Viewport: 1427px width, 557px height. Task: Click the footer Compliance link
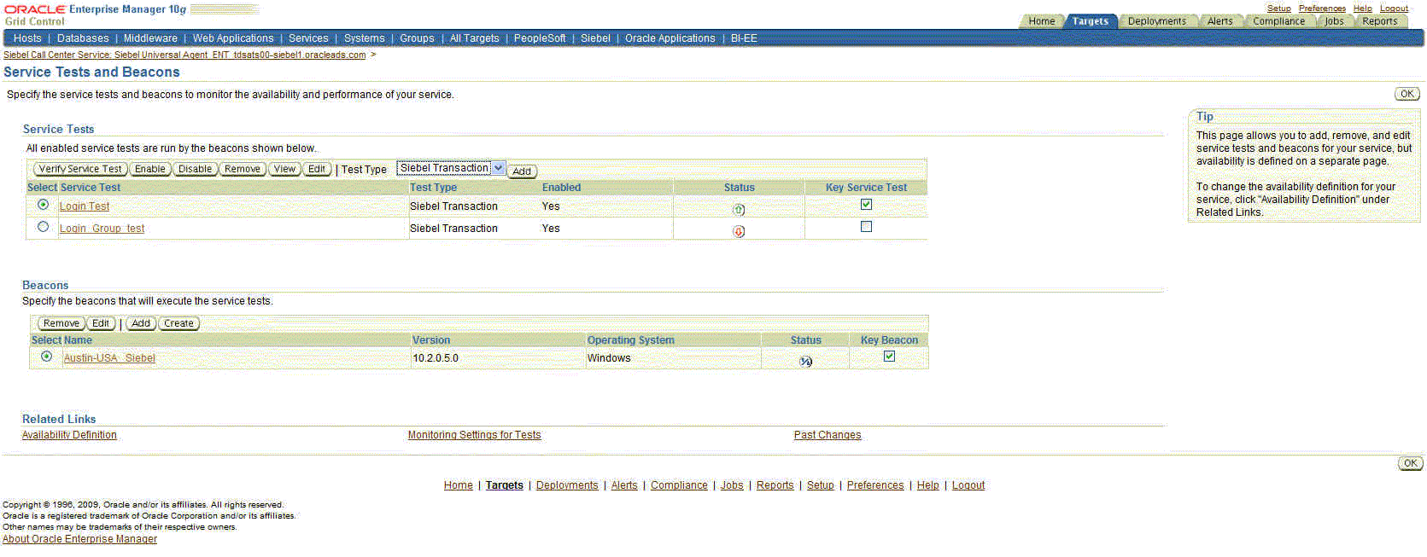tap(679, 485)
